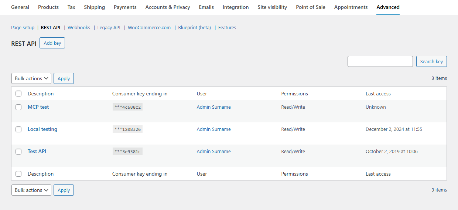
Task: Open the Test API key
Action: (37, 151)
